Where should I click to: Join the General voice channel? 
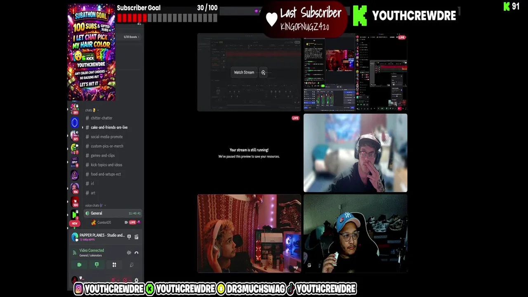(x=112, y=213)
